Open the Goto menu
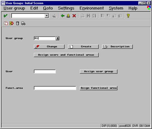The width and height of the screenshot is (152, 129). point(48,8)
